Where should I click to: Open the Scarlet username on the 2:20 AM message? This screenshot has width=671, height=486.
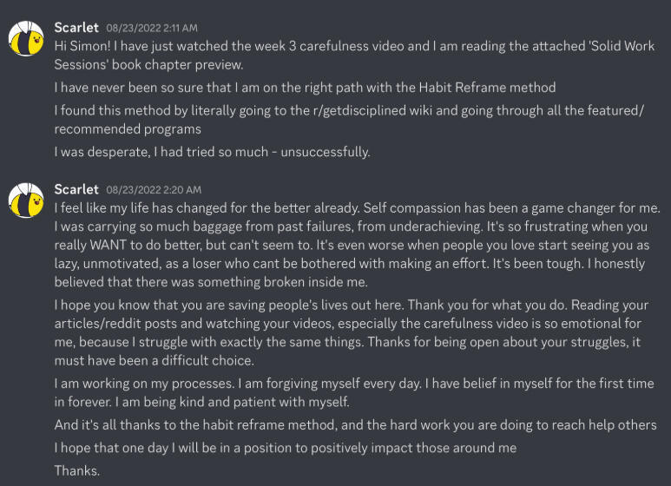76,189
